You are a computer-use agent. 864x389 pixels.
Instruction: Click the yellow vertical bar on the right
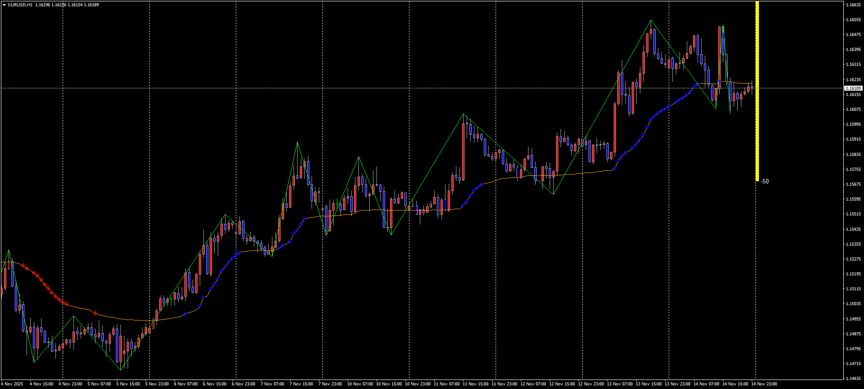pyautogui.click(x=757, y=90)
